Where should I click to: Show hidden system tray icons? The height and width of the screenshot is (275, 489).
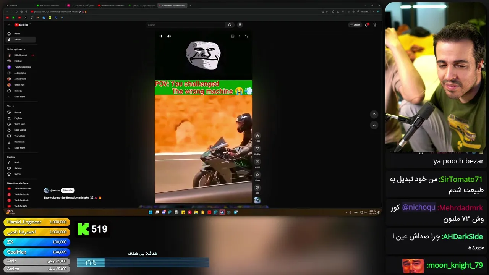coord(346,212)
